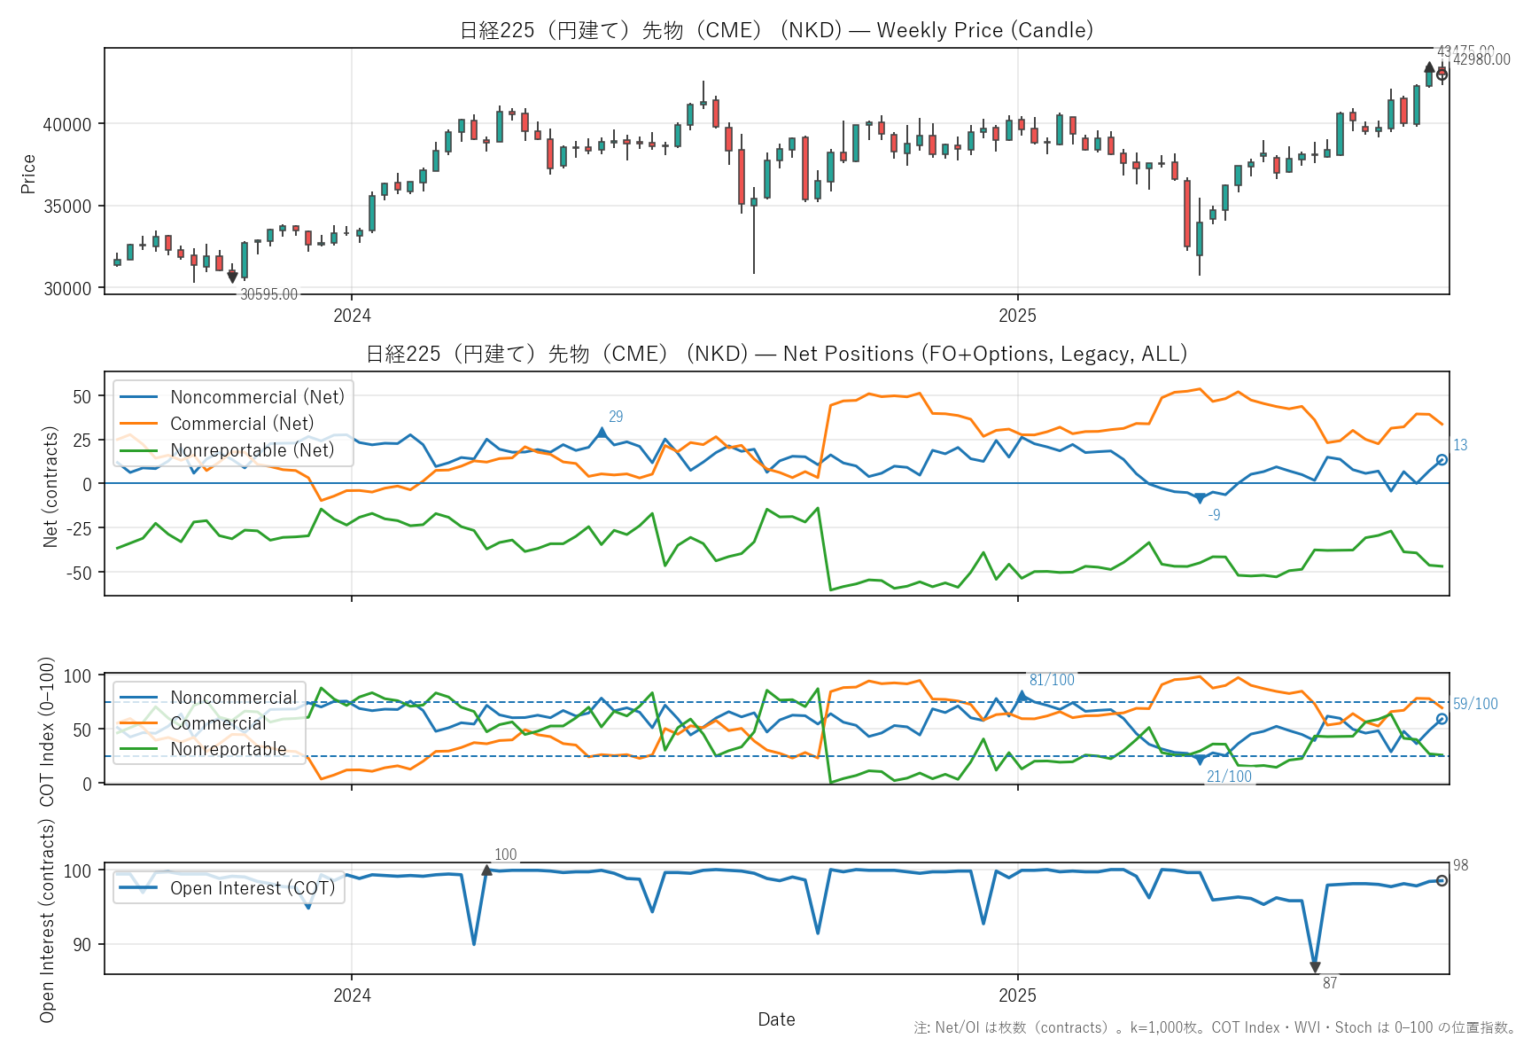The image size is (1531, 1046).
Task: Click the 13 annotation at the net chart end
Action: pos(1460,445)
